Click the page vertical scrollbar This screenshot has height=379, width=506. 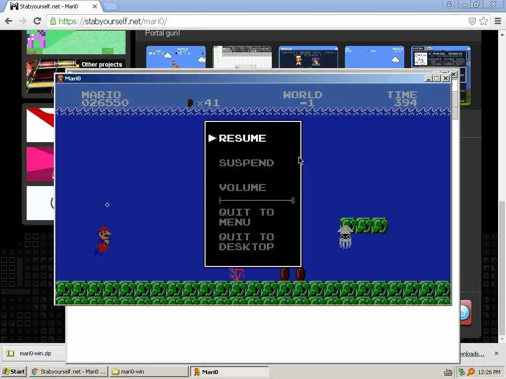tap(503, 267)
